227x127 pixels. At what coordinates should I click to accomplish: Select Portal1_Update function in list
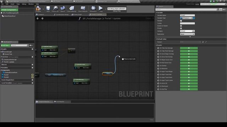[9, 62]
